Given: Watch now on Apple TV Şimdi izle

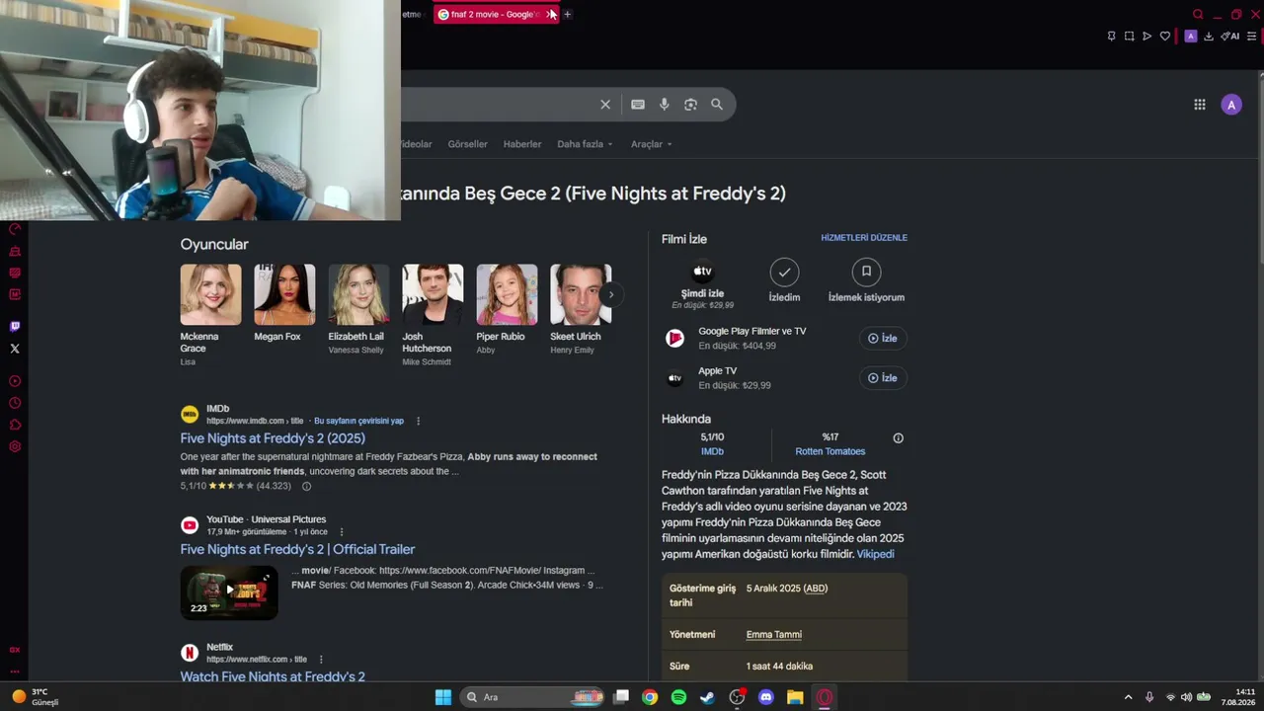Looking at the screenshot, I should tap(702, 283).
